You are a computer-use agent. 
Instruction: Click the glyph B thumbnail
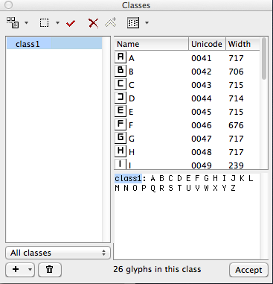click(121, 70)
